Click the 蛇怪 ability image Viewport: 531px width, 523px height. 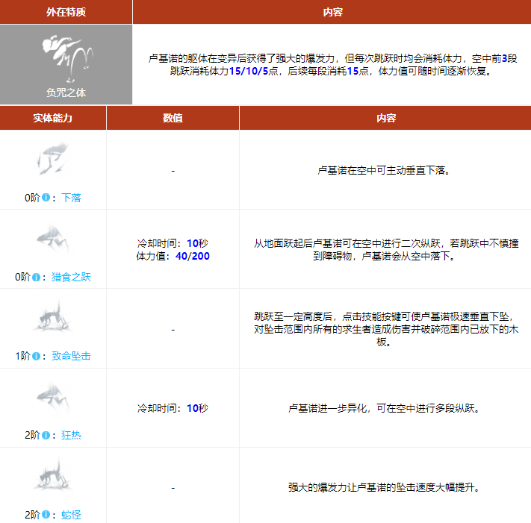[x=53, y=477]
